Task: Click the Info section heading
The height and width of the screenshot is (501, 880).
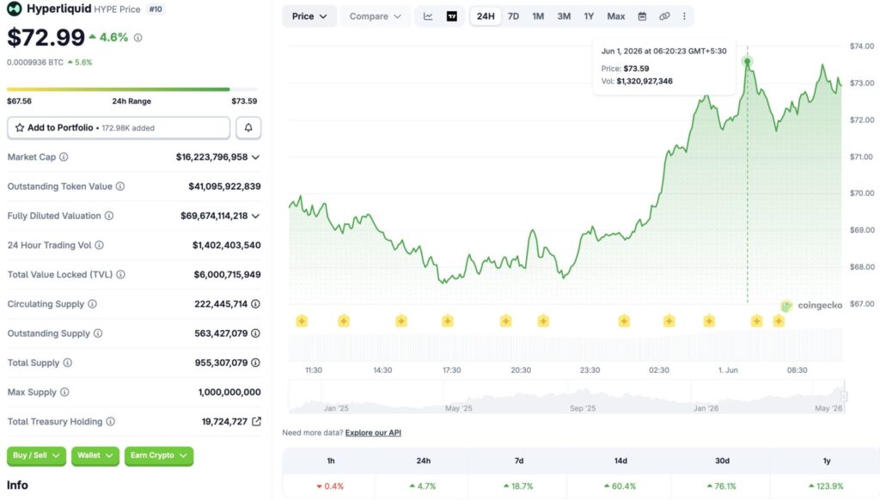Action: pyautogui.click(x=17, y=486)
